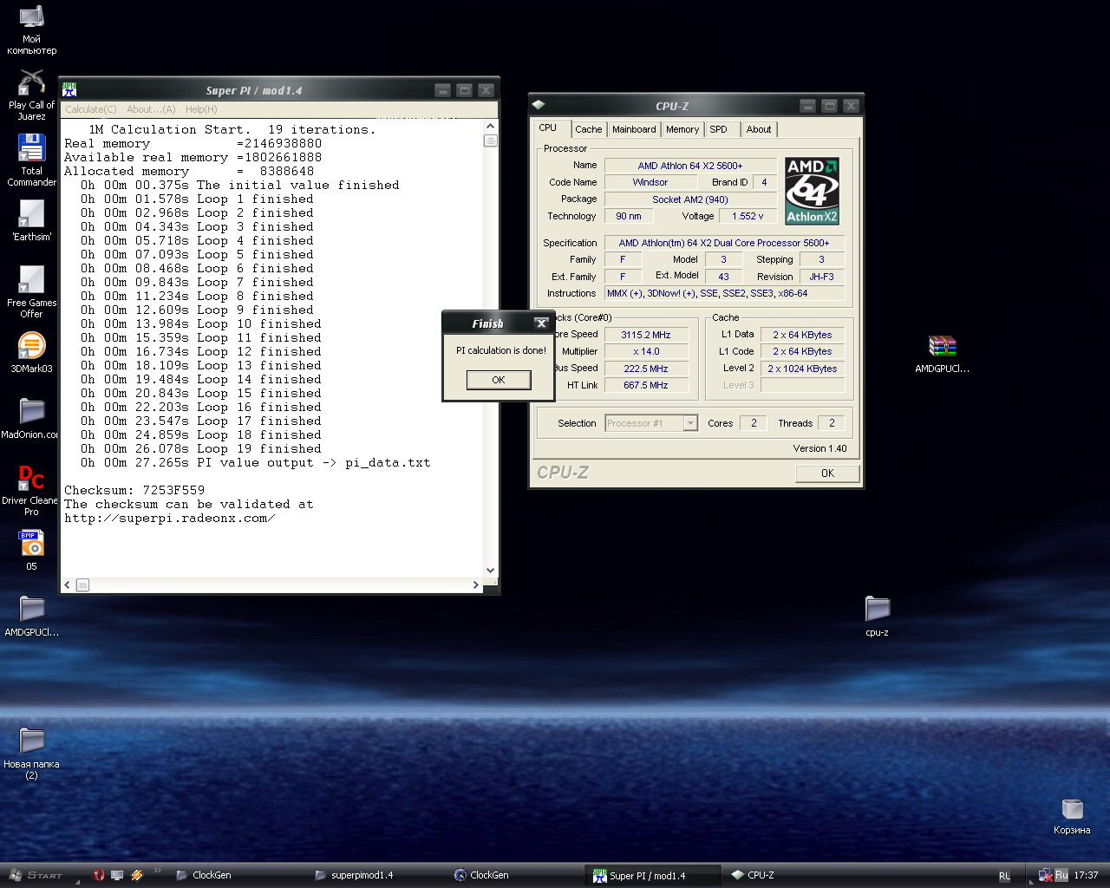Click left arrow of horizontal scrollbar

click(68, 585)
